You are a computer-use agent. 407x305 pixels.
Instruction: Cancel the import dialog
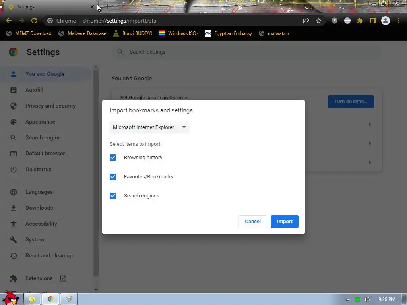point(252,222)
